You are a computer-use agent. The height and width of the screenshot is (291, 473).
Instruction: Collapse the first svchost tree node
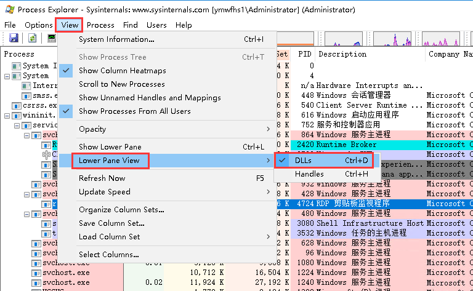point(27,135)
